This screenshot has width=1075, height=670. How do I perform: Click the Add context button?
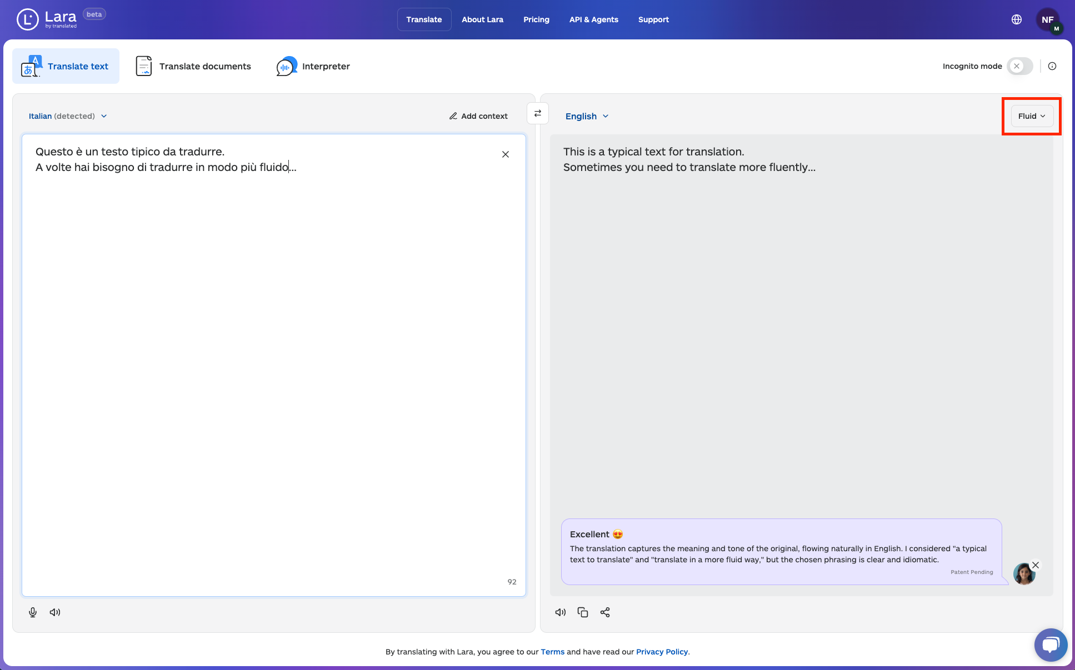click(x=478, y=116)
